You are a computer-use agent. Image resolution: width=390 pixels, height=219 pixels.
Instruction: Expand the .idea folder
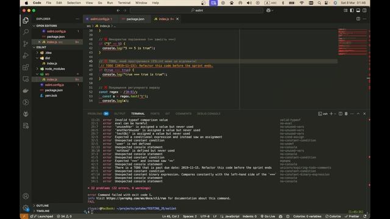37,53
